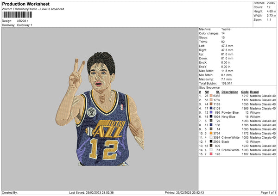Select stitch count "6365" in stop 1
The image size is (278, 196).
pyautogui.click(x=217, y=96)
